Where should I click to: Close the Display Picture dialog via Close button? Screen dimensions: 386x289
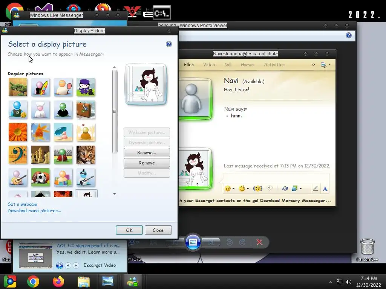(158, 230)
